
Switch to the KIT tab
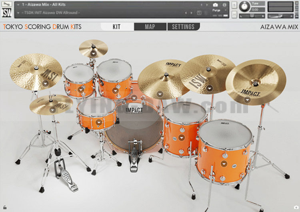[x=117, y=27]
